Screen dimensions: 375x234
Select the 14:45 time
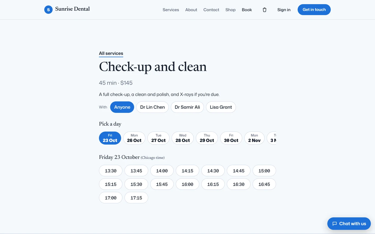tap(239, 171)
